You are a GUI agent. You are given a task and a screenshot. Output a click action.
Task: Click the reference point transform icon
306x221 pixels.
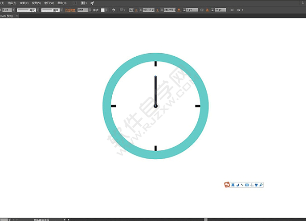coord(131,10)
